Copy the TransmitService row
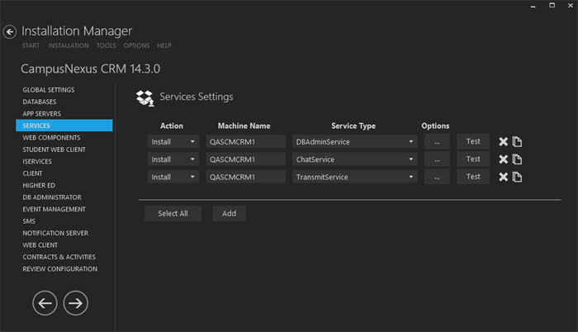This screenshot has width=578, height=332. pyautogui.click(x=517, y=177)
